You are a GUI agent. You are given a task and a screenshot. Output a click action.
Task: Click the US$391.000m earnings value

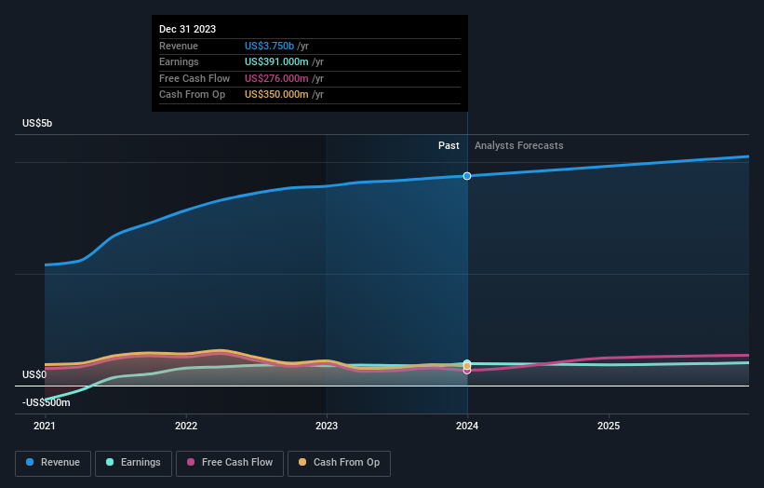point(276,61)
